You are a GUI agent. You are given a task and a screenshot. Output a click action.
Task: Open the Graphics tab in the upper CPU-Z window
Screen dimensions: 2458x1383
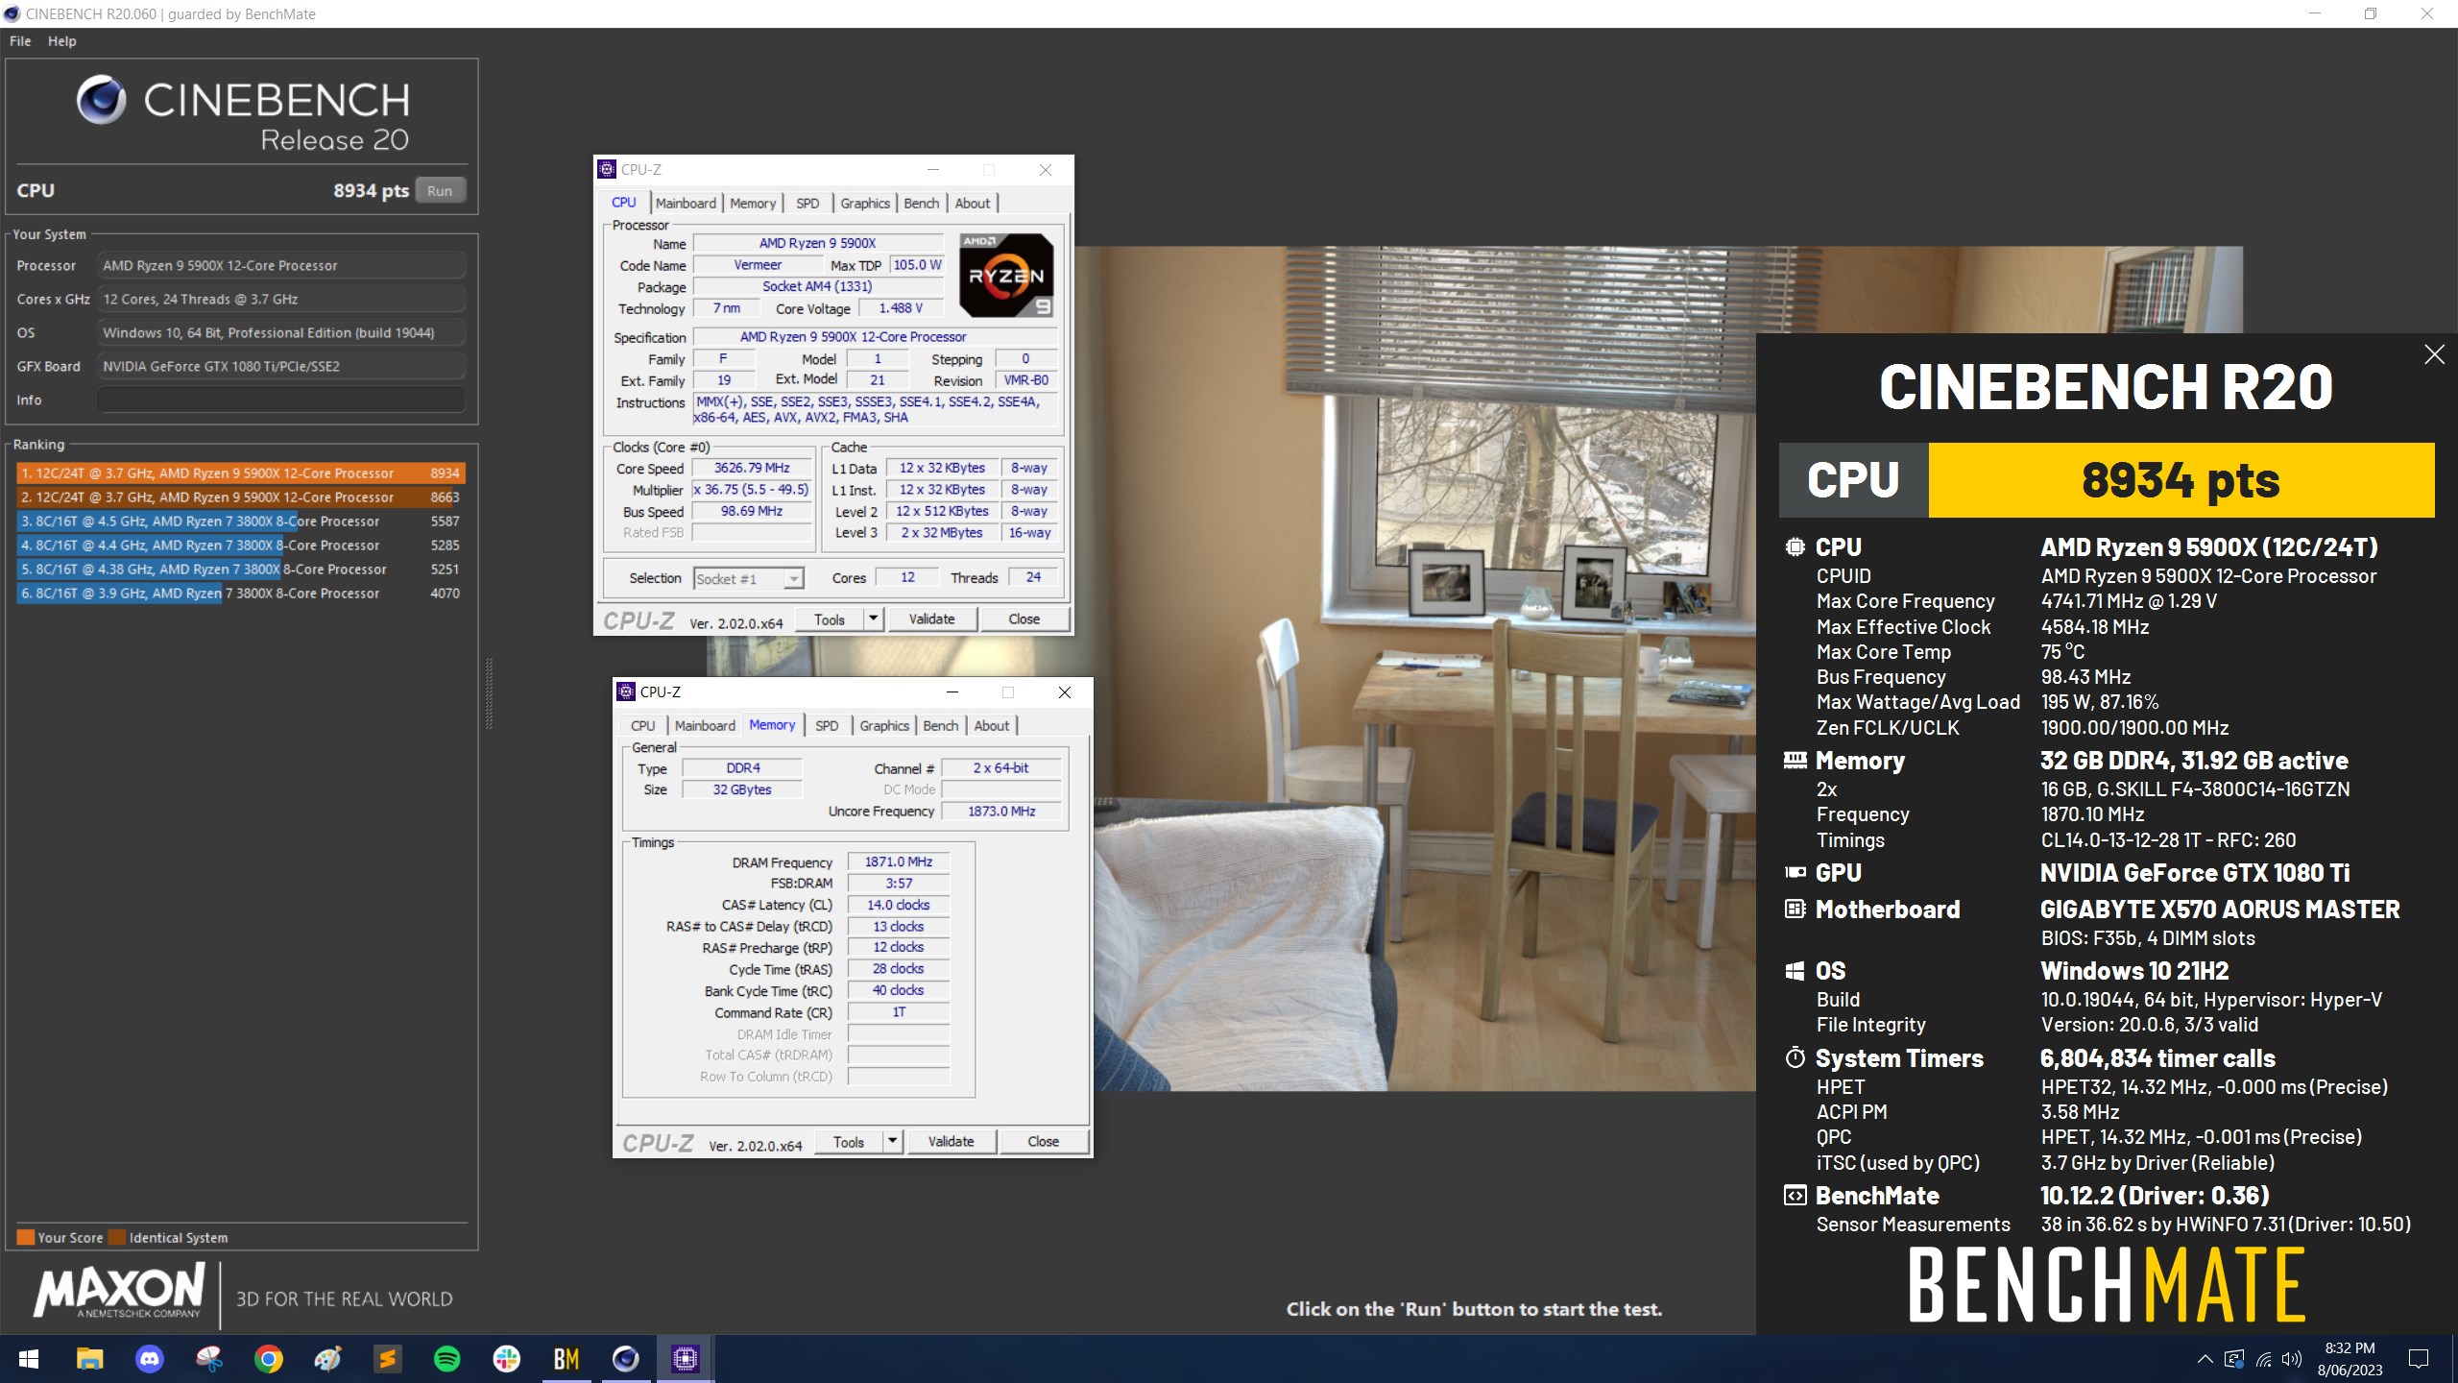point(865,203)
